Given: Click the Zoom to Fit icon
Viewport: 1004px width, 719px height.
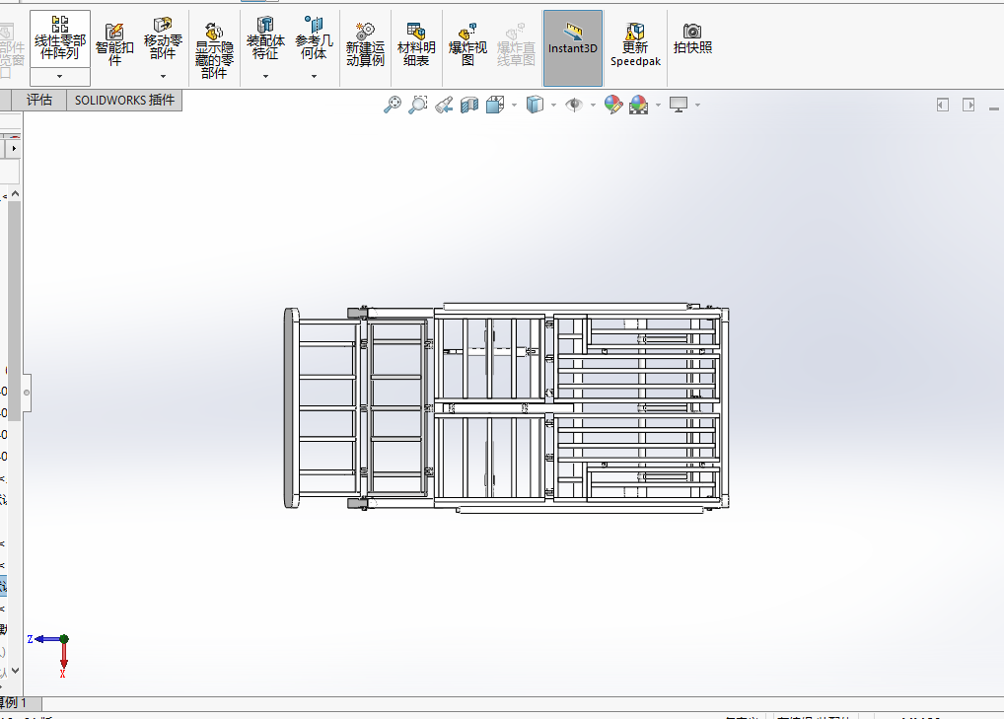Looking at the screenshot, I should pos(393,105).
